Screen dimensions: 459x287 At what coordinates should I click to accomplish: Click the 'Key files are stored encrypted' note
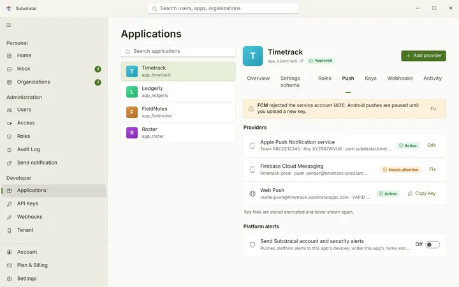[x=298, y=212]
